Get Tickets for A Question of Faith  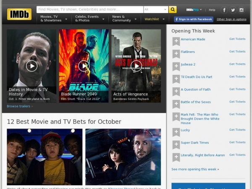point(237,89)
